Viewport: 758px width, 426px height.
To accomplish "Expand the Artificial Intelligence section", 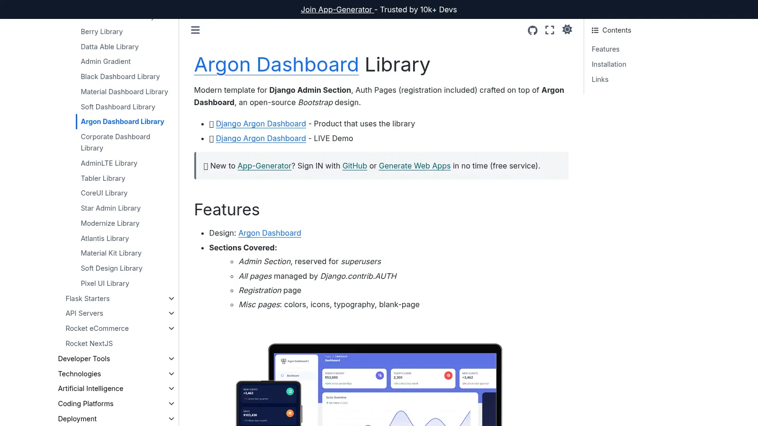I will tap(171, 389).
